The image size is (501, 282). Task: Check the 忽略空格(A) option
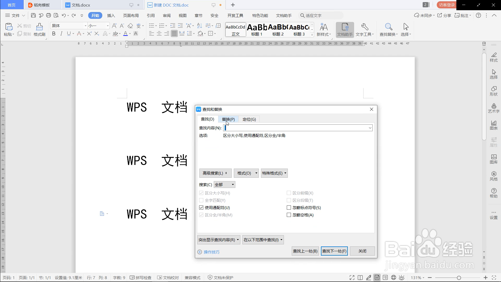pyautogui.click(x=289, y=215)
